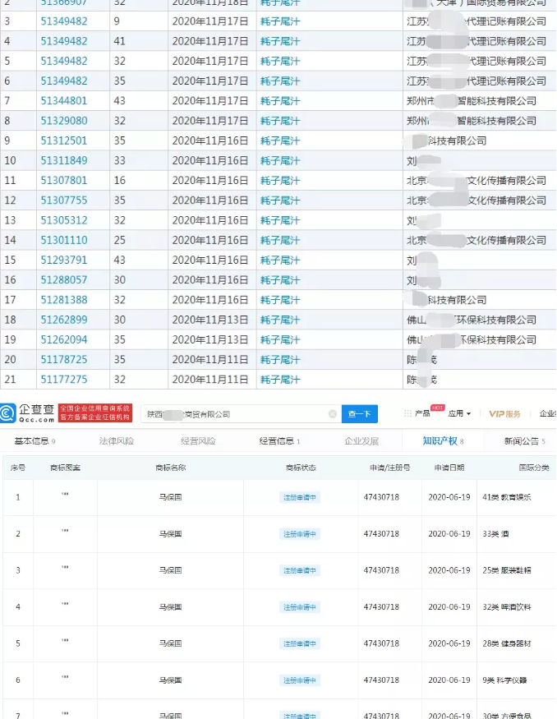The width and height of the screenshot is (557, 719).
Task: Open the 产品 grid icon menu
Action: (x=407, y=413)
